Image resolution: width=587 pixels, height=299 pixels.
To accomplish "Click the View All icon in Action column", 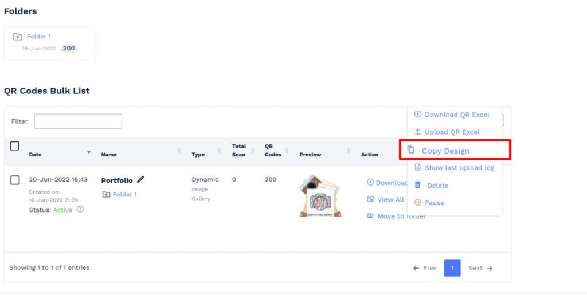I will (x=370, y=199).
